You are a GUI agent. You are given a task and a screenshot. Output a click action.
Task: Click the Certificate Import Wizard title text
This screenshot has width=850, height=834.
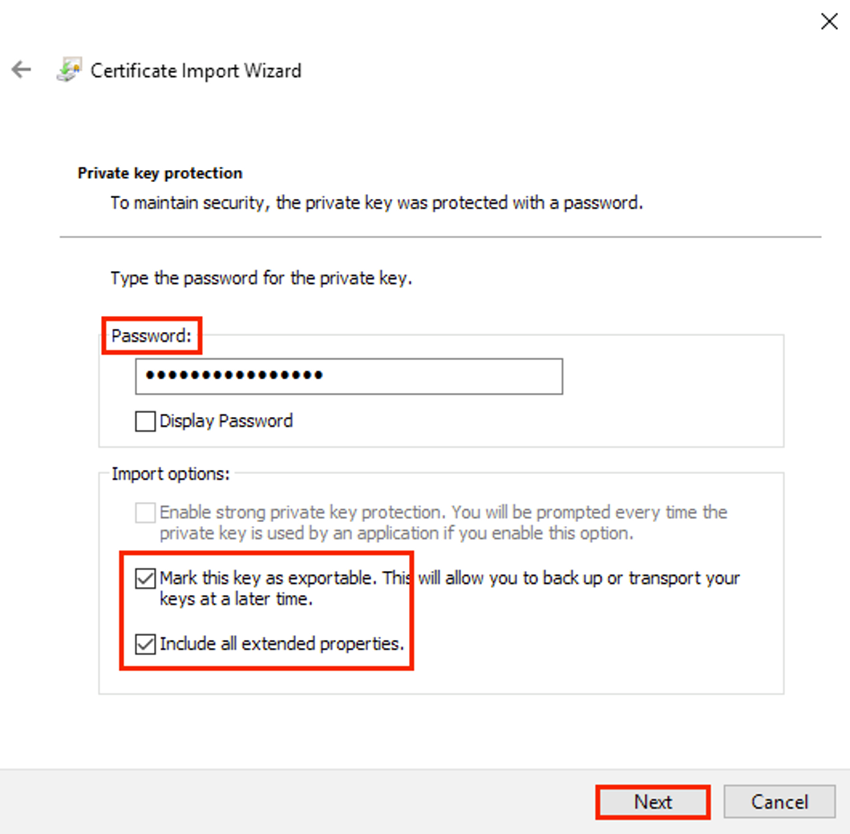tap(196, 71)
